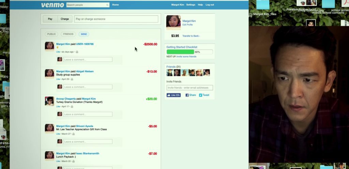Viewport: 349px width, 169px height.
Task: Click comment field under Study group supplies
Action: [88, 87]
